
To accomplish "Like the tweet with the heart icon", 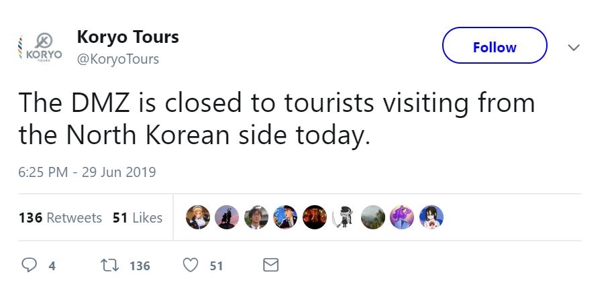I will pyautogui.click(x=191, y=266).
